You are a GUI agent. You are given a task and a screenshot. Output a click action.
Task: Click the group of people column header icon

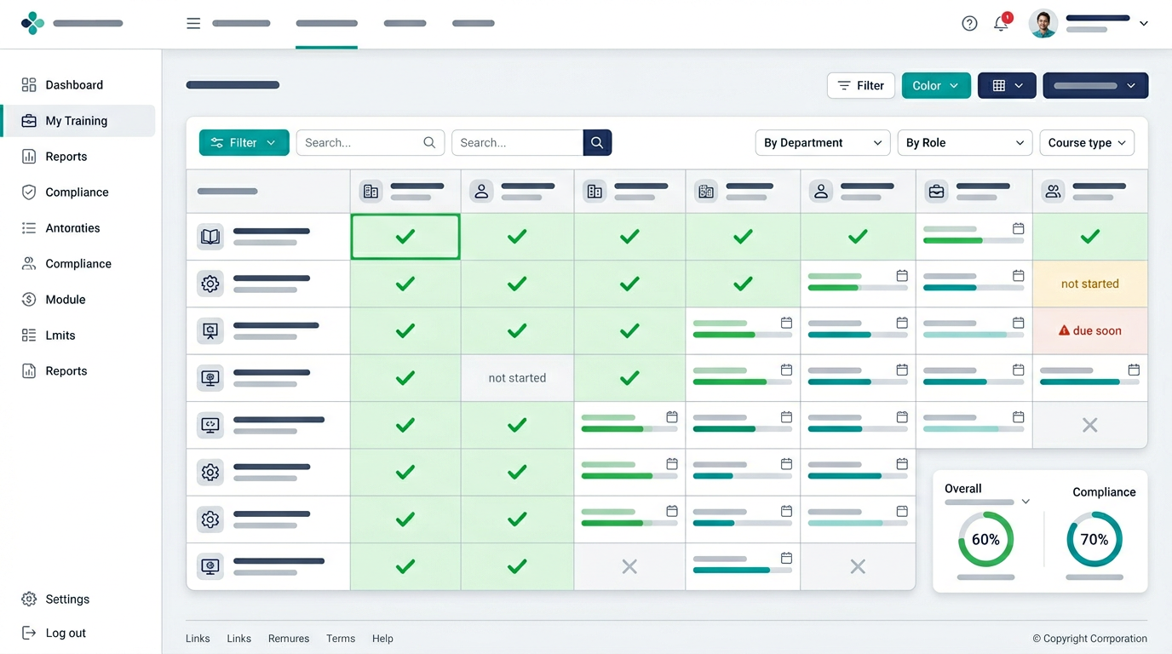(1054, 192)
